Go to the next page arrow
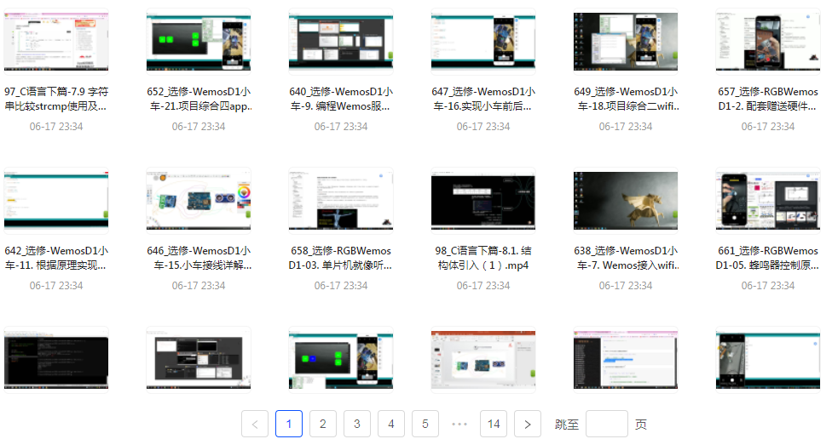This screenshot has width=832, height=439. click(528, 424)
